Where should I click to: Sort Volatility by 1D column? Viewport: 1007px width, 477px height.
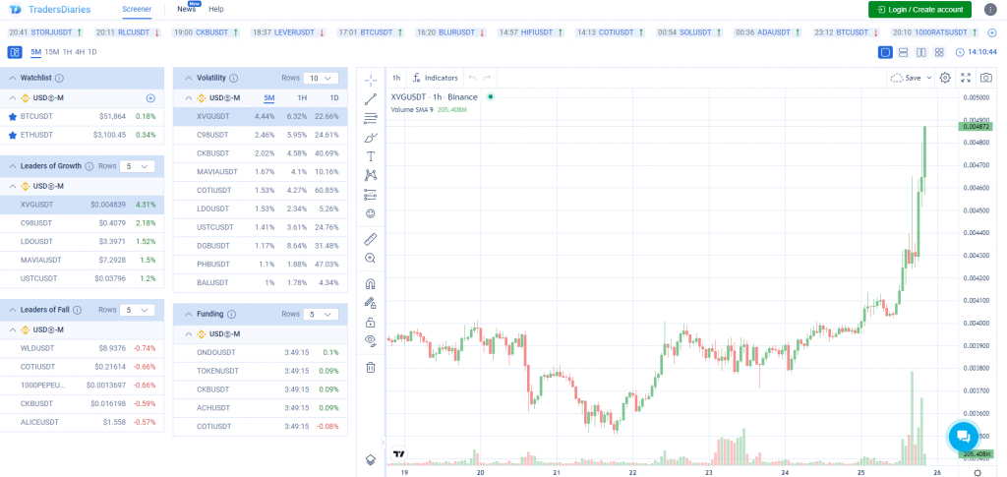pos(334,97)
